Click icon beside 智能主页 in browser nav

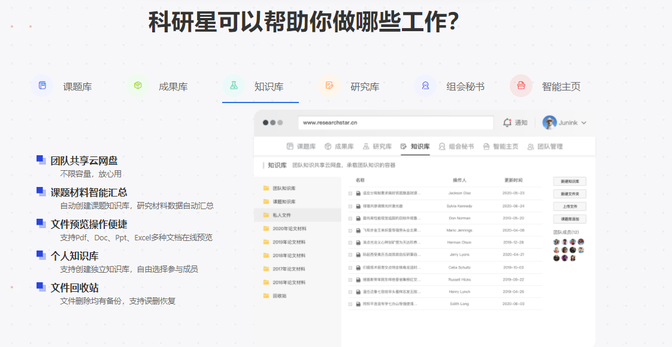(486, 147)
